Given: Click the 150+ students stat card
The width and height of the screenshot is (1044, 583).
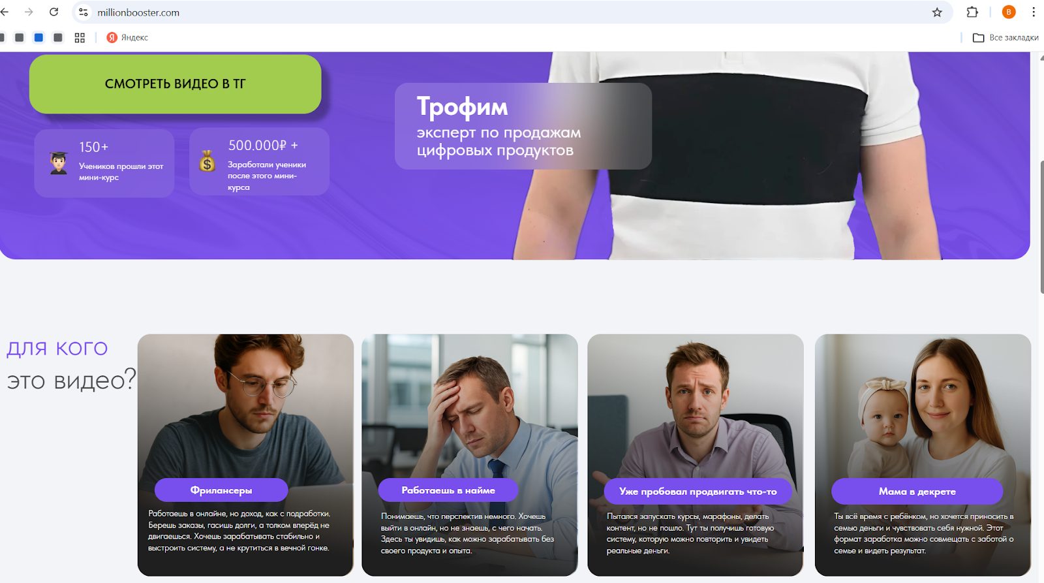Looking at the screenshot, I should pyautogui.click(x=104, y=163).
